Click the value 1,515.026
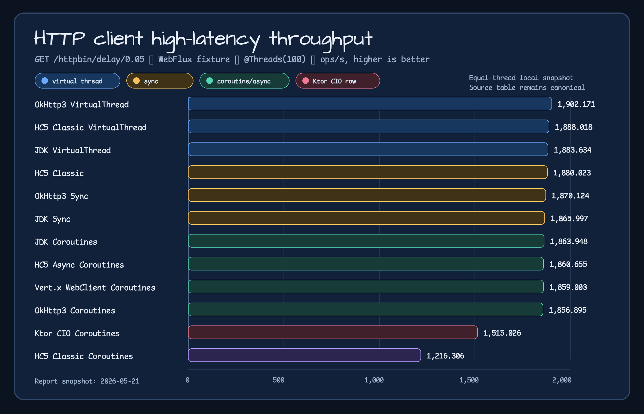644x414 pixels. 502,333
